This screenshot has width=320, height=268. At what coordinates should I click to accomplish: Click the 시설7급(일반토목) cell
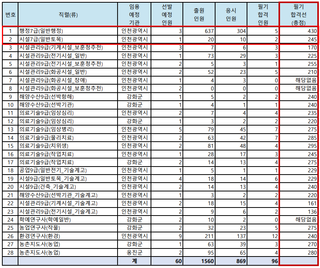[68, 39]
